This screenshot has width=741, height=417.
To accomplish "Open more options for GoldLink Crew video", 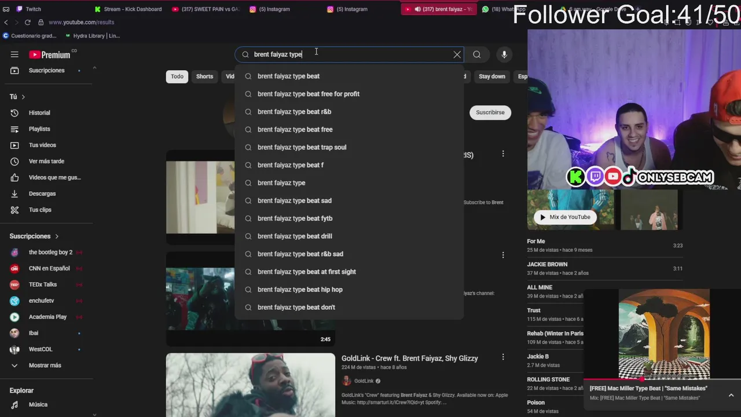I will (503, 357).
